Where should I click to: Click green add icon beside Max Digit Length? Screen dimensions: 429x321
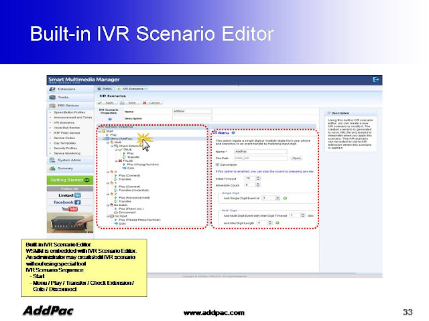(277, 223)
